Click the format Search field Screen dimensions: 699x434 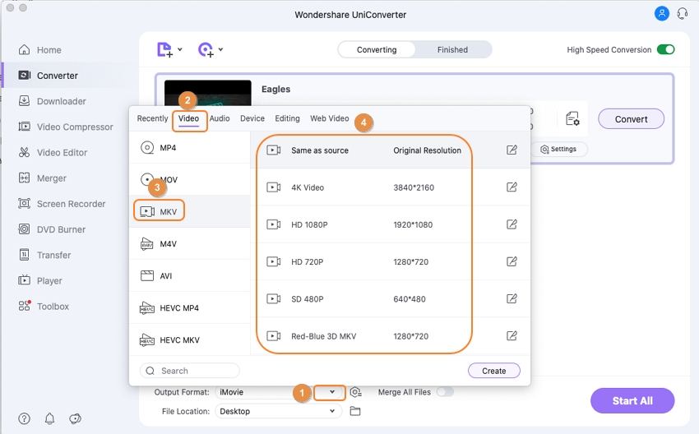190,371
